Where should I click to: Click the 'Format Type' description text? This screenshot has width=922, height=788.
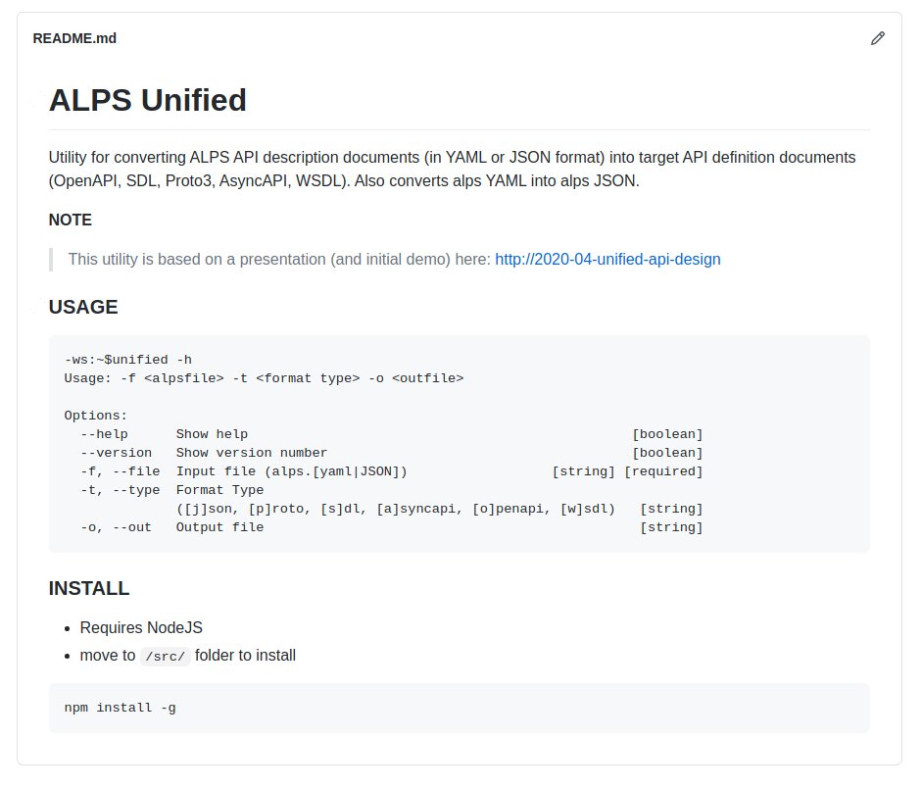pyautogui.click(x=219, y=490)
